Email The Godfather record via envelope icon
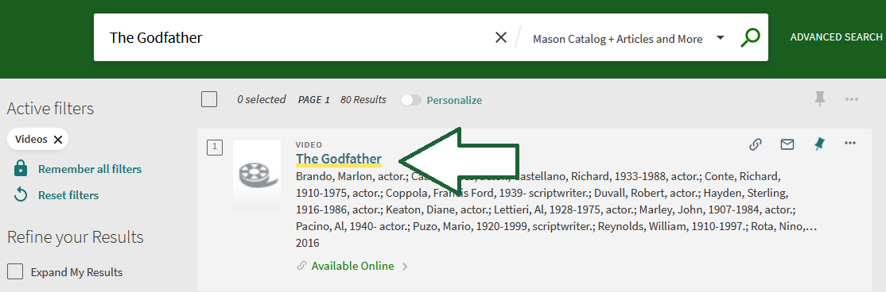This screenshot has width=886, height=292. 787,144
